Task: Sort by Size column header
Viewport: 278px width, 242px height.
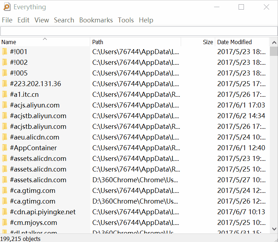Action: [x=198, y=42]
